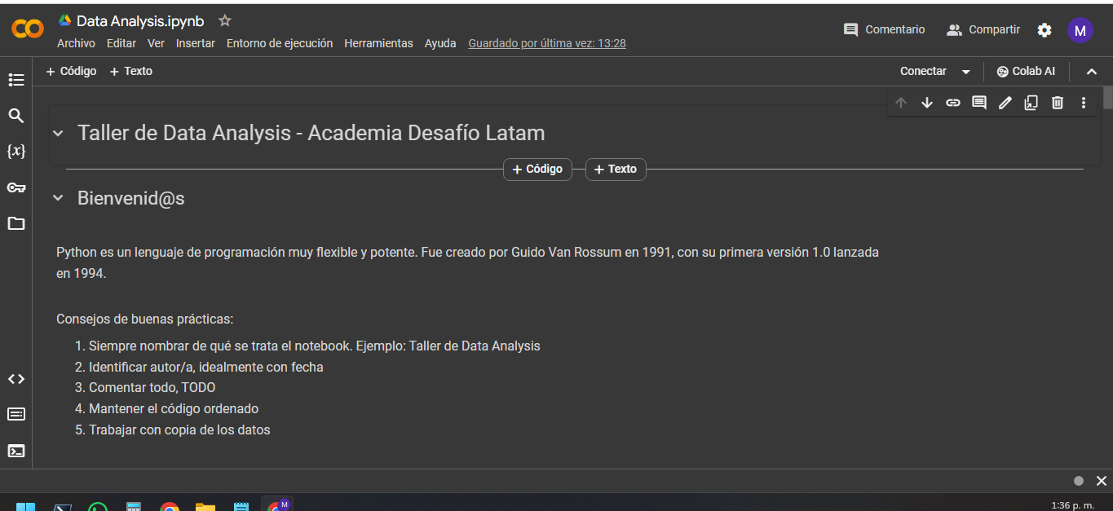
Task: Open Google Chrome from the taskbar
Action: (x=170, y=505)
